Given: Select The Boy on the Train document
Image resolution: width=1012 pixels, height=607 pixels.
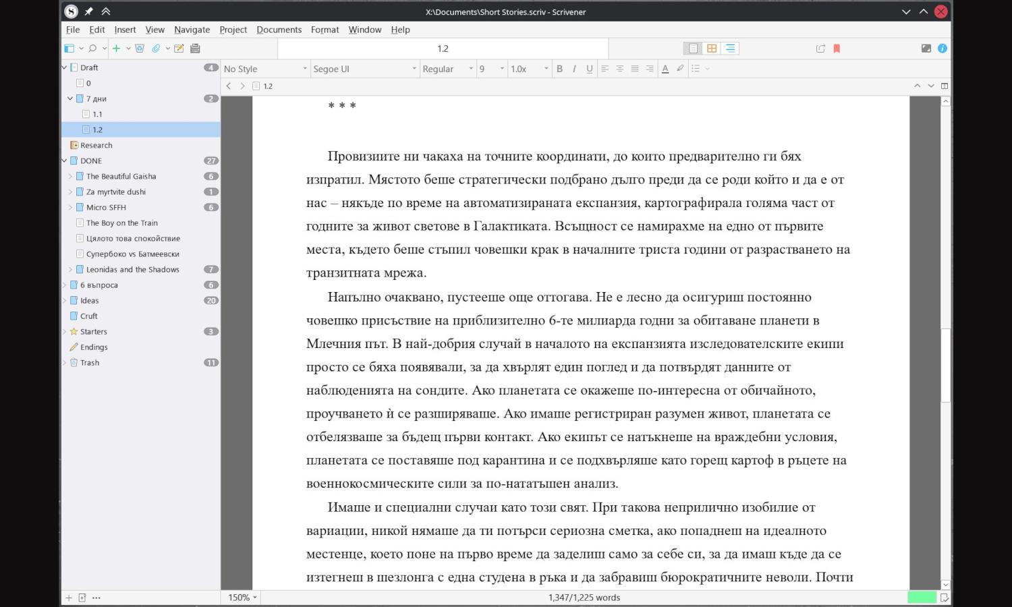Looking at the screenshot, I should pyautogui.click(x=121, y=223).
